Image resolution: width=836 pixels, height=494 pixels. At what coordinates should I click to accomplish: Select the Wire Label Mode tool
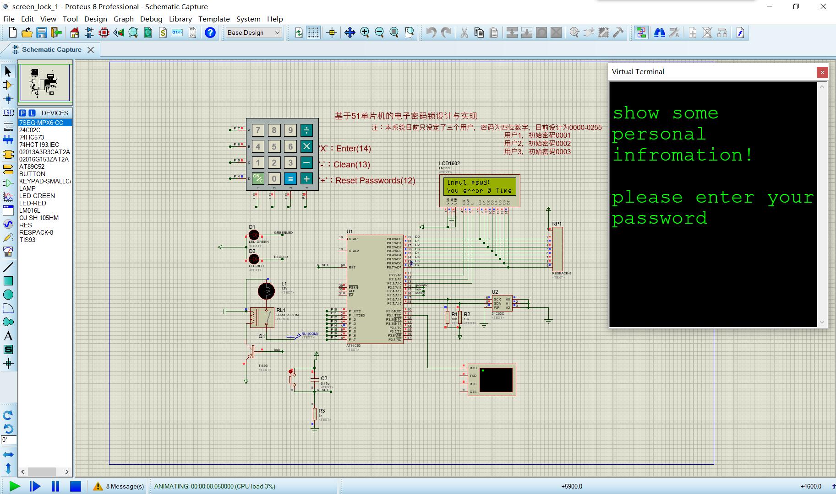coord(8,113)
